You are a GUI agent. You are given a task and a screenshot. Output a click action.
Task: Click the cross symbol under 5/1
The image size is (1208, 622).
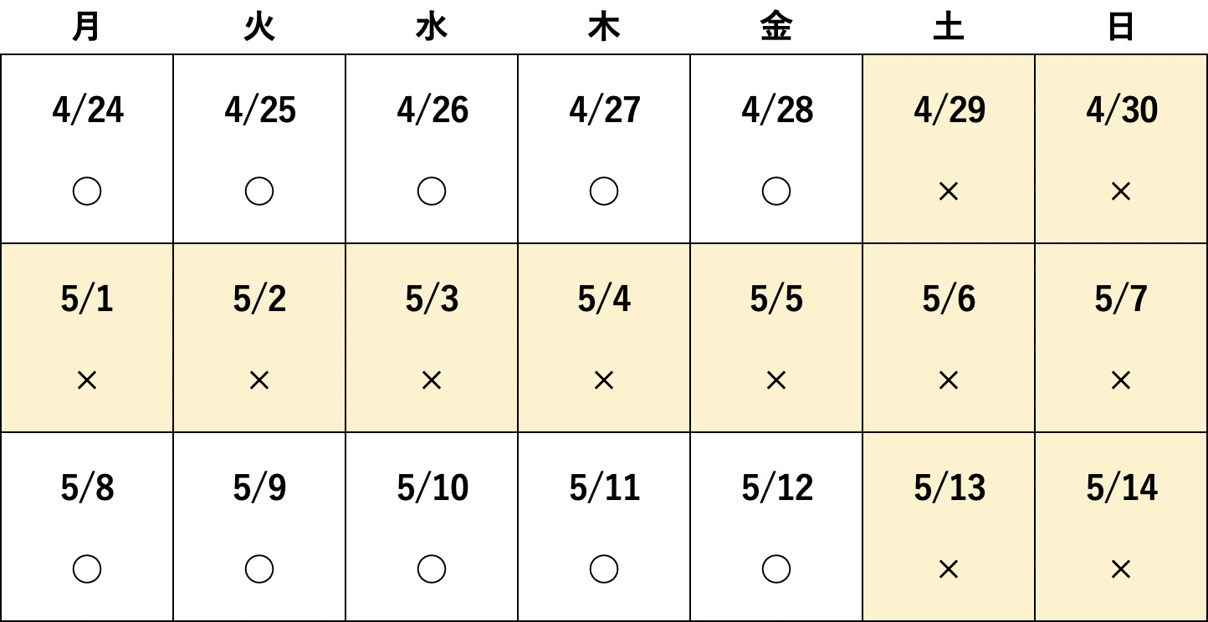pos(87,381)
